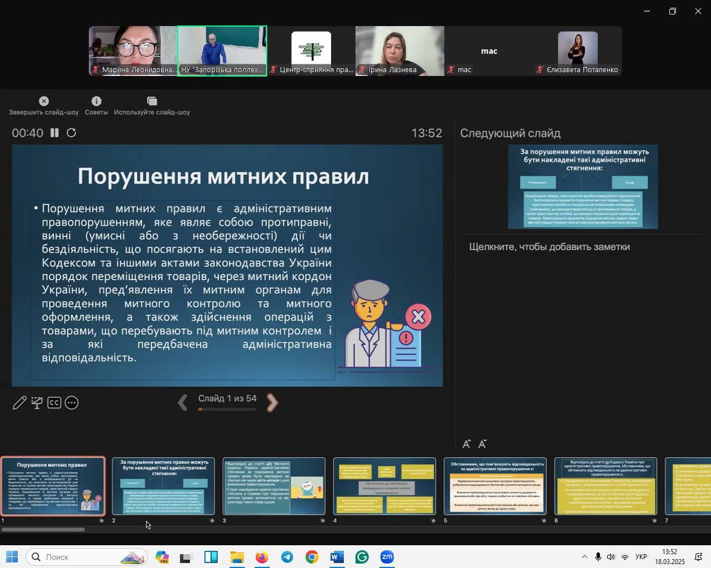Switch keyboard language УКР indicator
Viewport: 711px width, 568px height.
(640, 557)
